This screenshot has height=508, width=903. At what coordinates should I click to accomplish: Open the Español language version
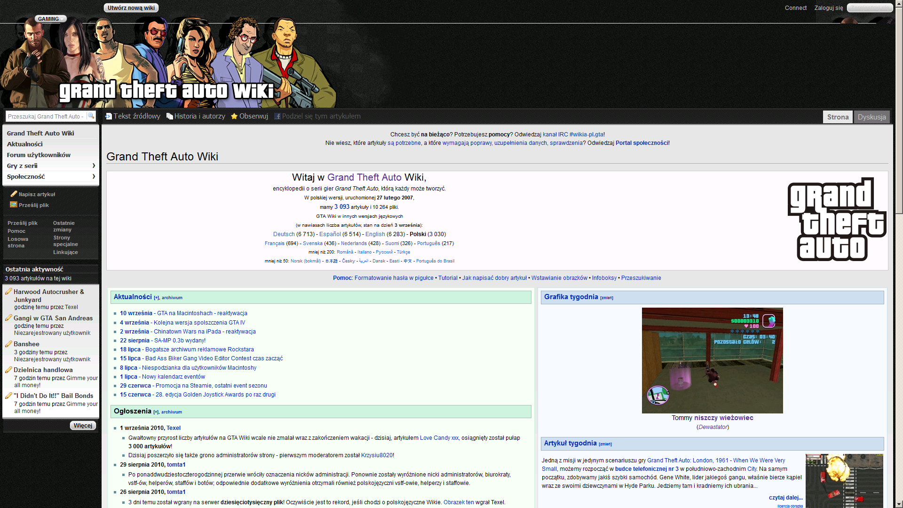(x=330, y=234)
